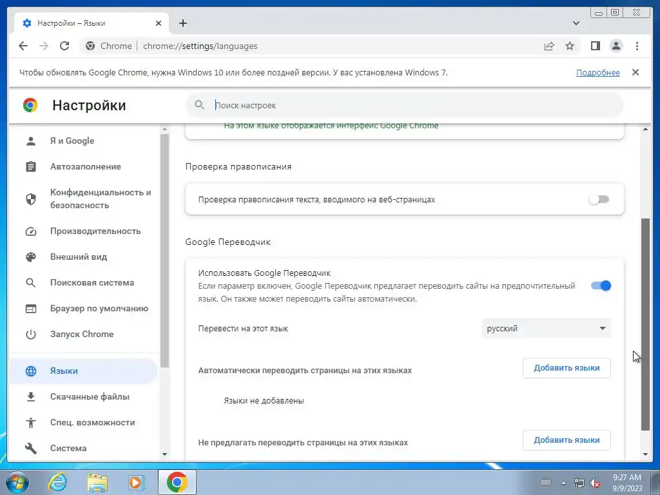
Task: Open the Поисковая система section
Action: point(83,282)
